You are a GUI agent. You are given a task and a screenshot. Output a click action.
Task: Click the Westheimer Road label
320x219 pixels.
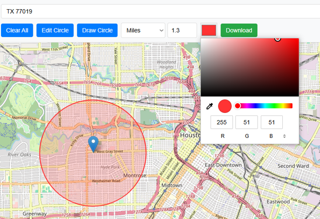pos(106,181)
